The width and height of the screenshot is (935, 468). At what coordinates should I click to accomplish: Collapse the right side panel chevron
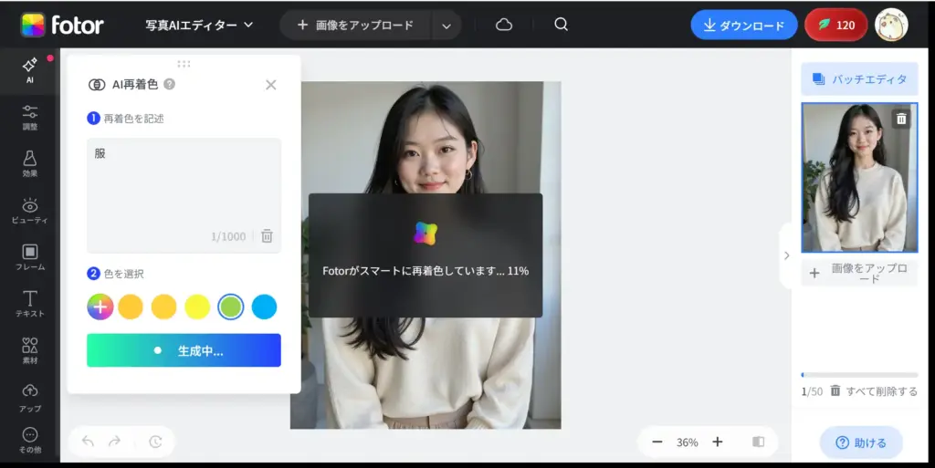786,255
